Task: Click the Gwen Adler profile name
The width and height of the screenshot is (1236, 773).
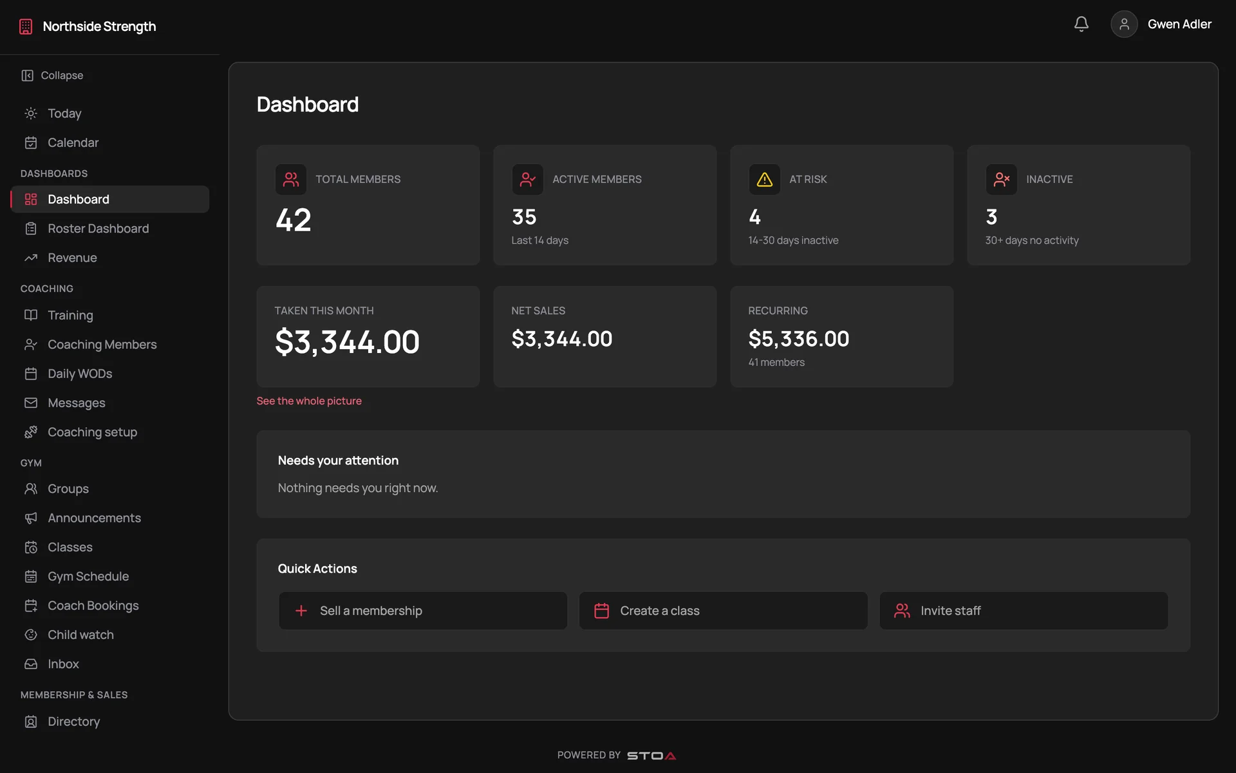Action: coord(1179,24)
